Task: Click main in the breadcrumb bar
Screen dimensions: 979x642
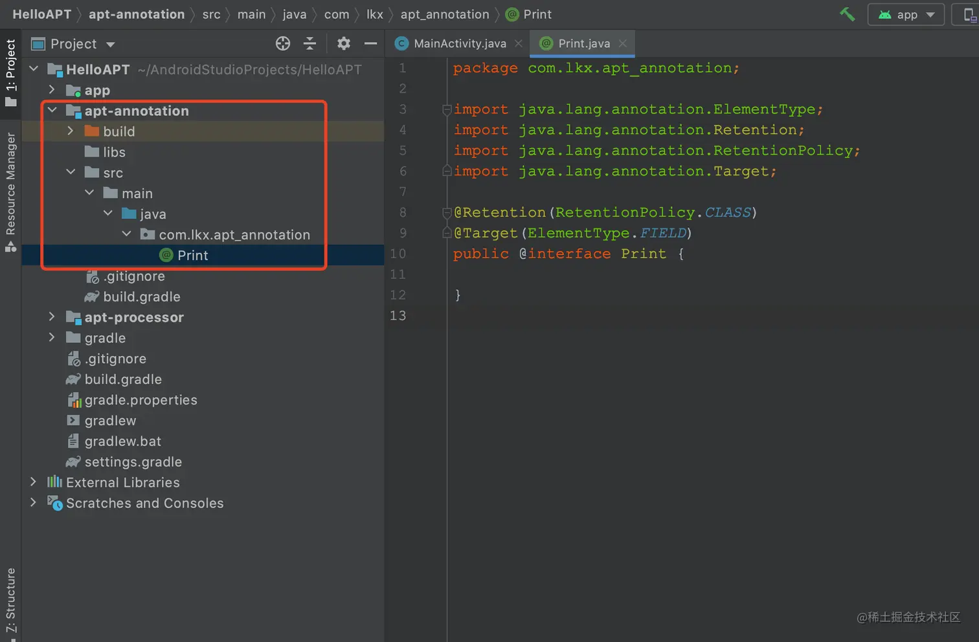Action: pyautogui.click(x=251, y=14)
